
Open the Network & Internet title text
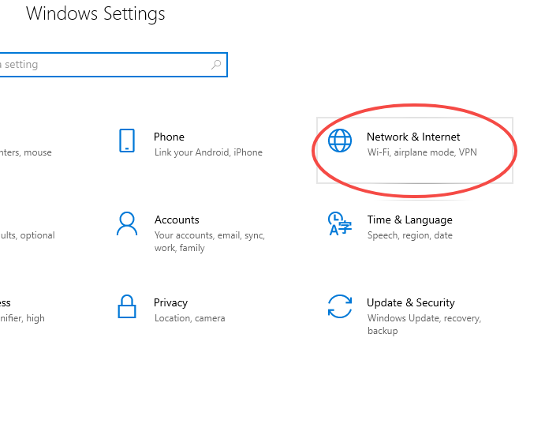click(x=413, y=137)
